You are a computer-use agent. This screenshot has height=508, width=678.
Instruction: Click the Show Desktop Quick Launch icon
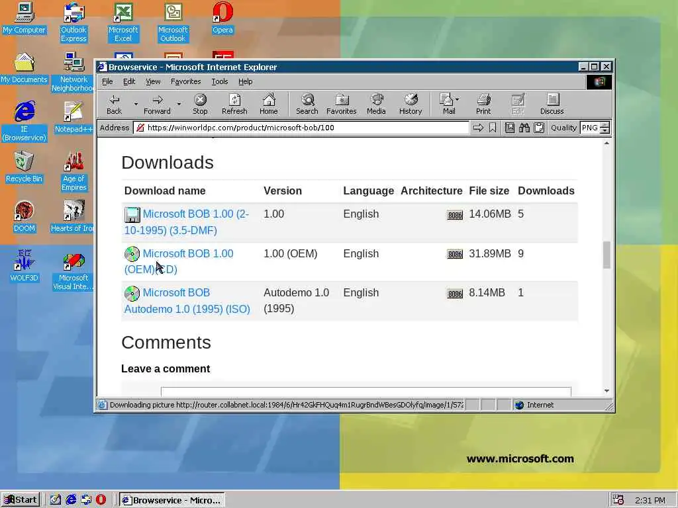click(56, 500)
